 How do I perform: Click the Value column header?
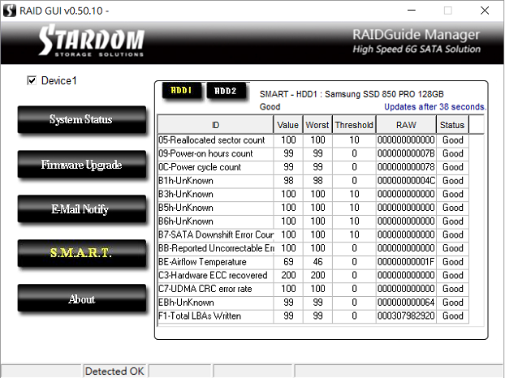(287, 125)
